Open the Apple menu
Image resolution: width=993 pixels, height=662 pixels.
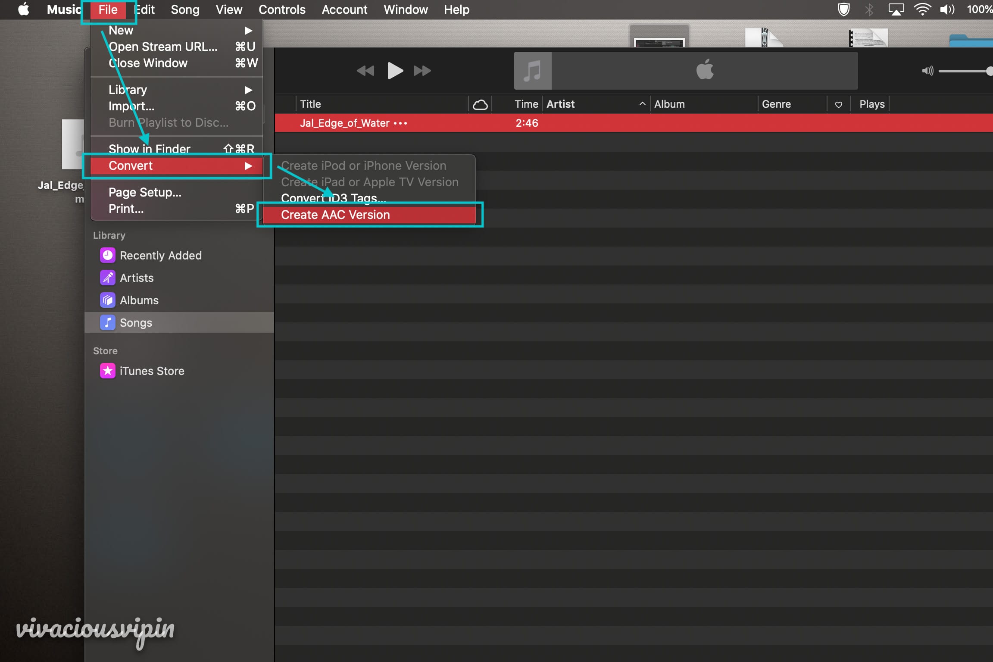click(x=24, y=9)
